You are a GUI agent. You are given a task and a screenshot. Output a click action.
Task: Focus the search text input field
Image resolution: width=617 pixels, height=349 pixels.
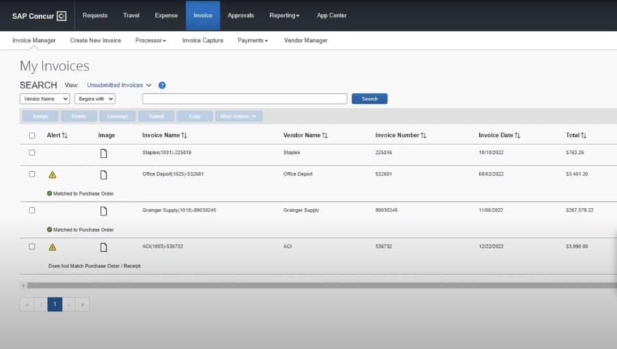coord(245,99)
